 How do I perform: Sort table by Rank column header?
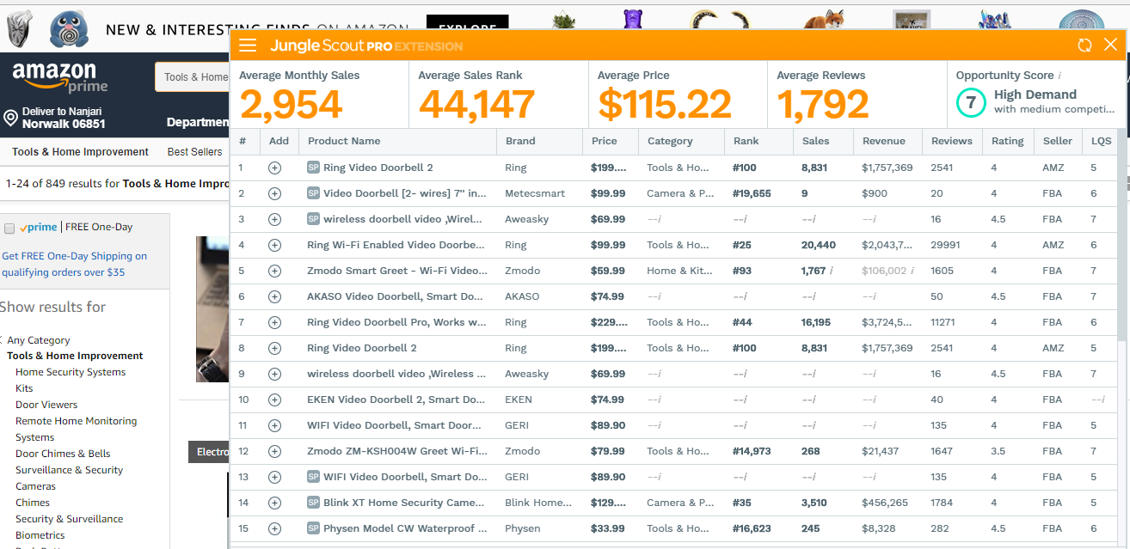(x=746, y=141)
